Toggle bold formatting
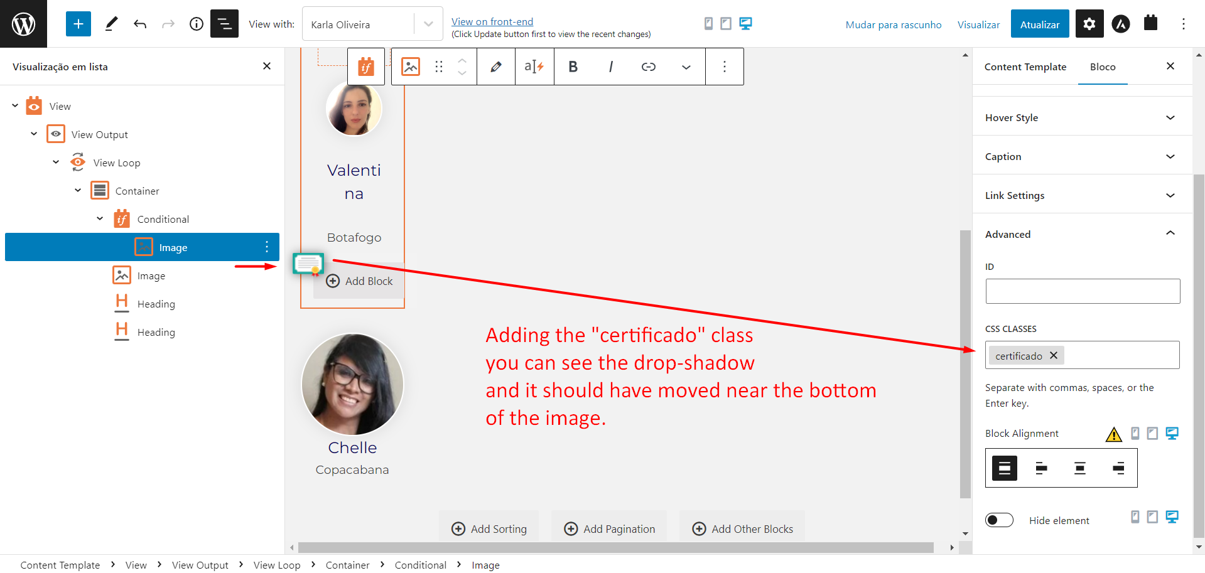Image resolution: width=1205 pixels, height=573 pixels. (573, 67)
